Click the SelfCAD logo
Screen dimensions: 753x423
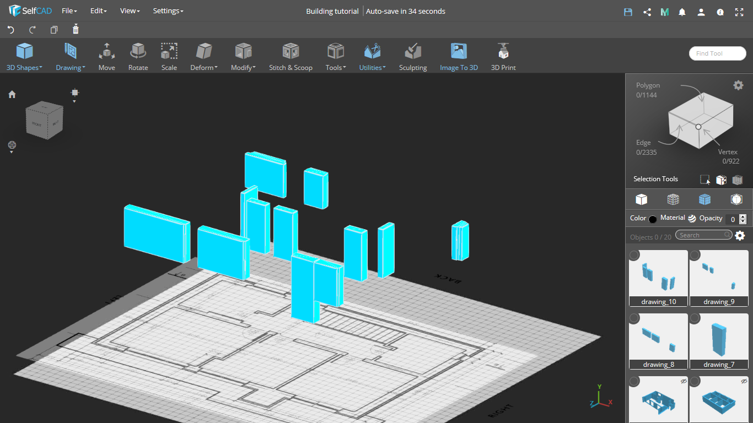(x=30, y=11)
